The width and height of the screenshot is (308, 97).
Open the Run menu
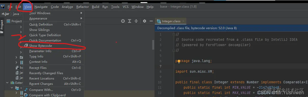pos(105,7)
